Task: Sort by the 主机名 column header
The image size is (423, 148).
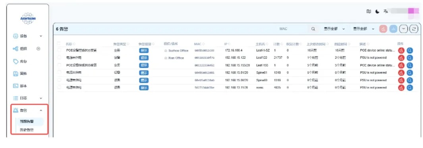Action: 262,44
